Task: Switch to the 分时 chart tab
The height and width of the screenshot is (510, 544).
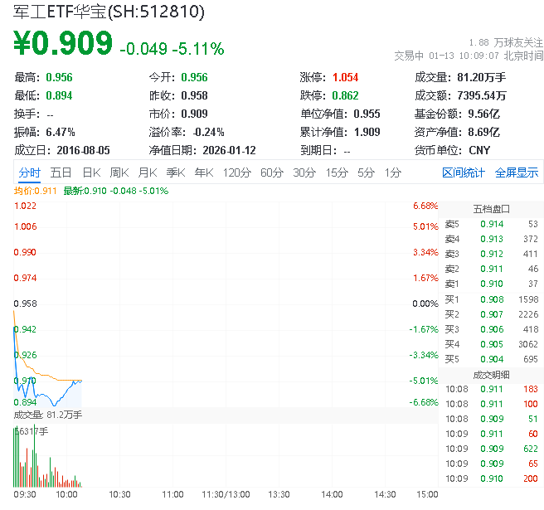Action: pyautogui.click(x=29, y=172)
